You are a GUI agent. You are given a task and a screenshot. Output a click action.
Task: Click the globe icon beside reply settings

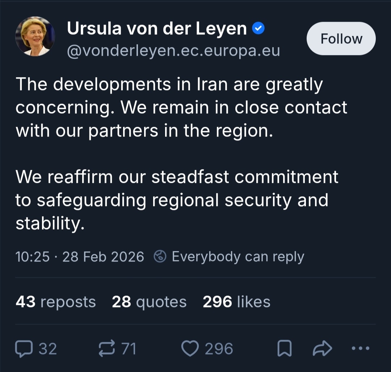coord(160,256)
